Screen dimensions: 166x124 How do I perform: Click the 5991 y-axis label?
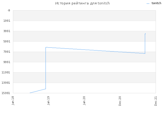coord(7,41)
